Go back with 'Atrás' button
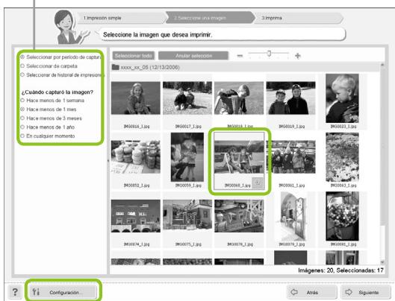Screen dimensions: 395x301 tap(312, 292)
